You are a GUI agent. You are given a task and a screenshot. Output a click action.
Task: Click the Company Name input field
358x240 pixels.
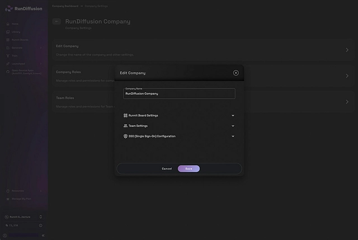point(179,93)
